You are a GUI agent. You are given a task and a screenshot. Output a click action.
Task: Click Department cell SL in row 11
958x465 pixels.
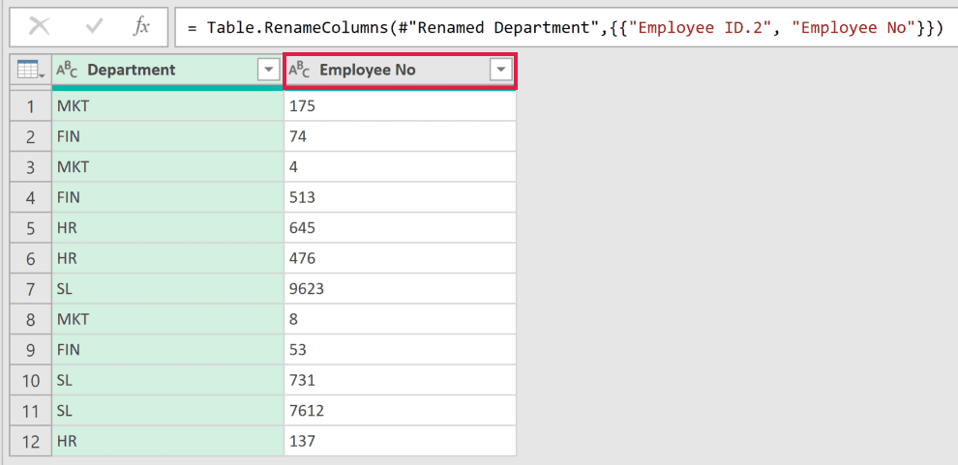168,411
